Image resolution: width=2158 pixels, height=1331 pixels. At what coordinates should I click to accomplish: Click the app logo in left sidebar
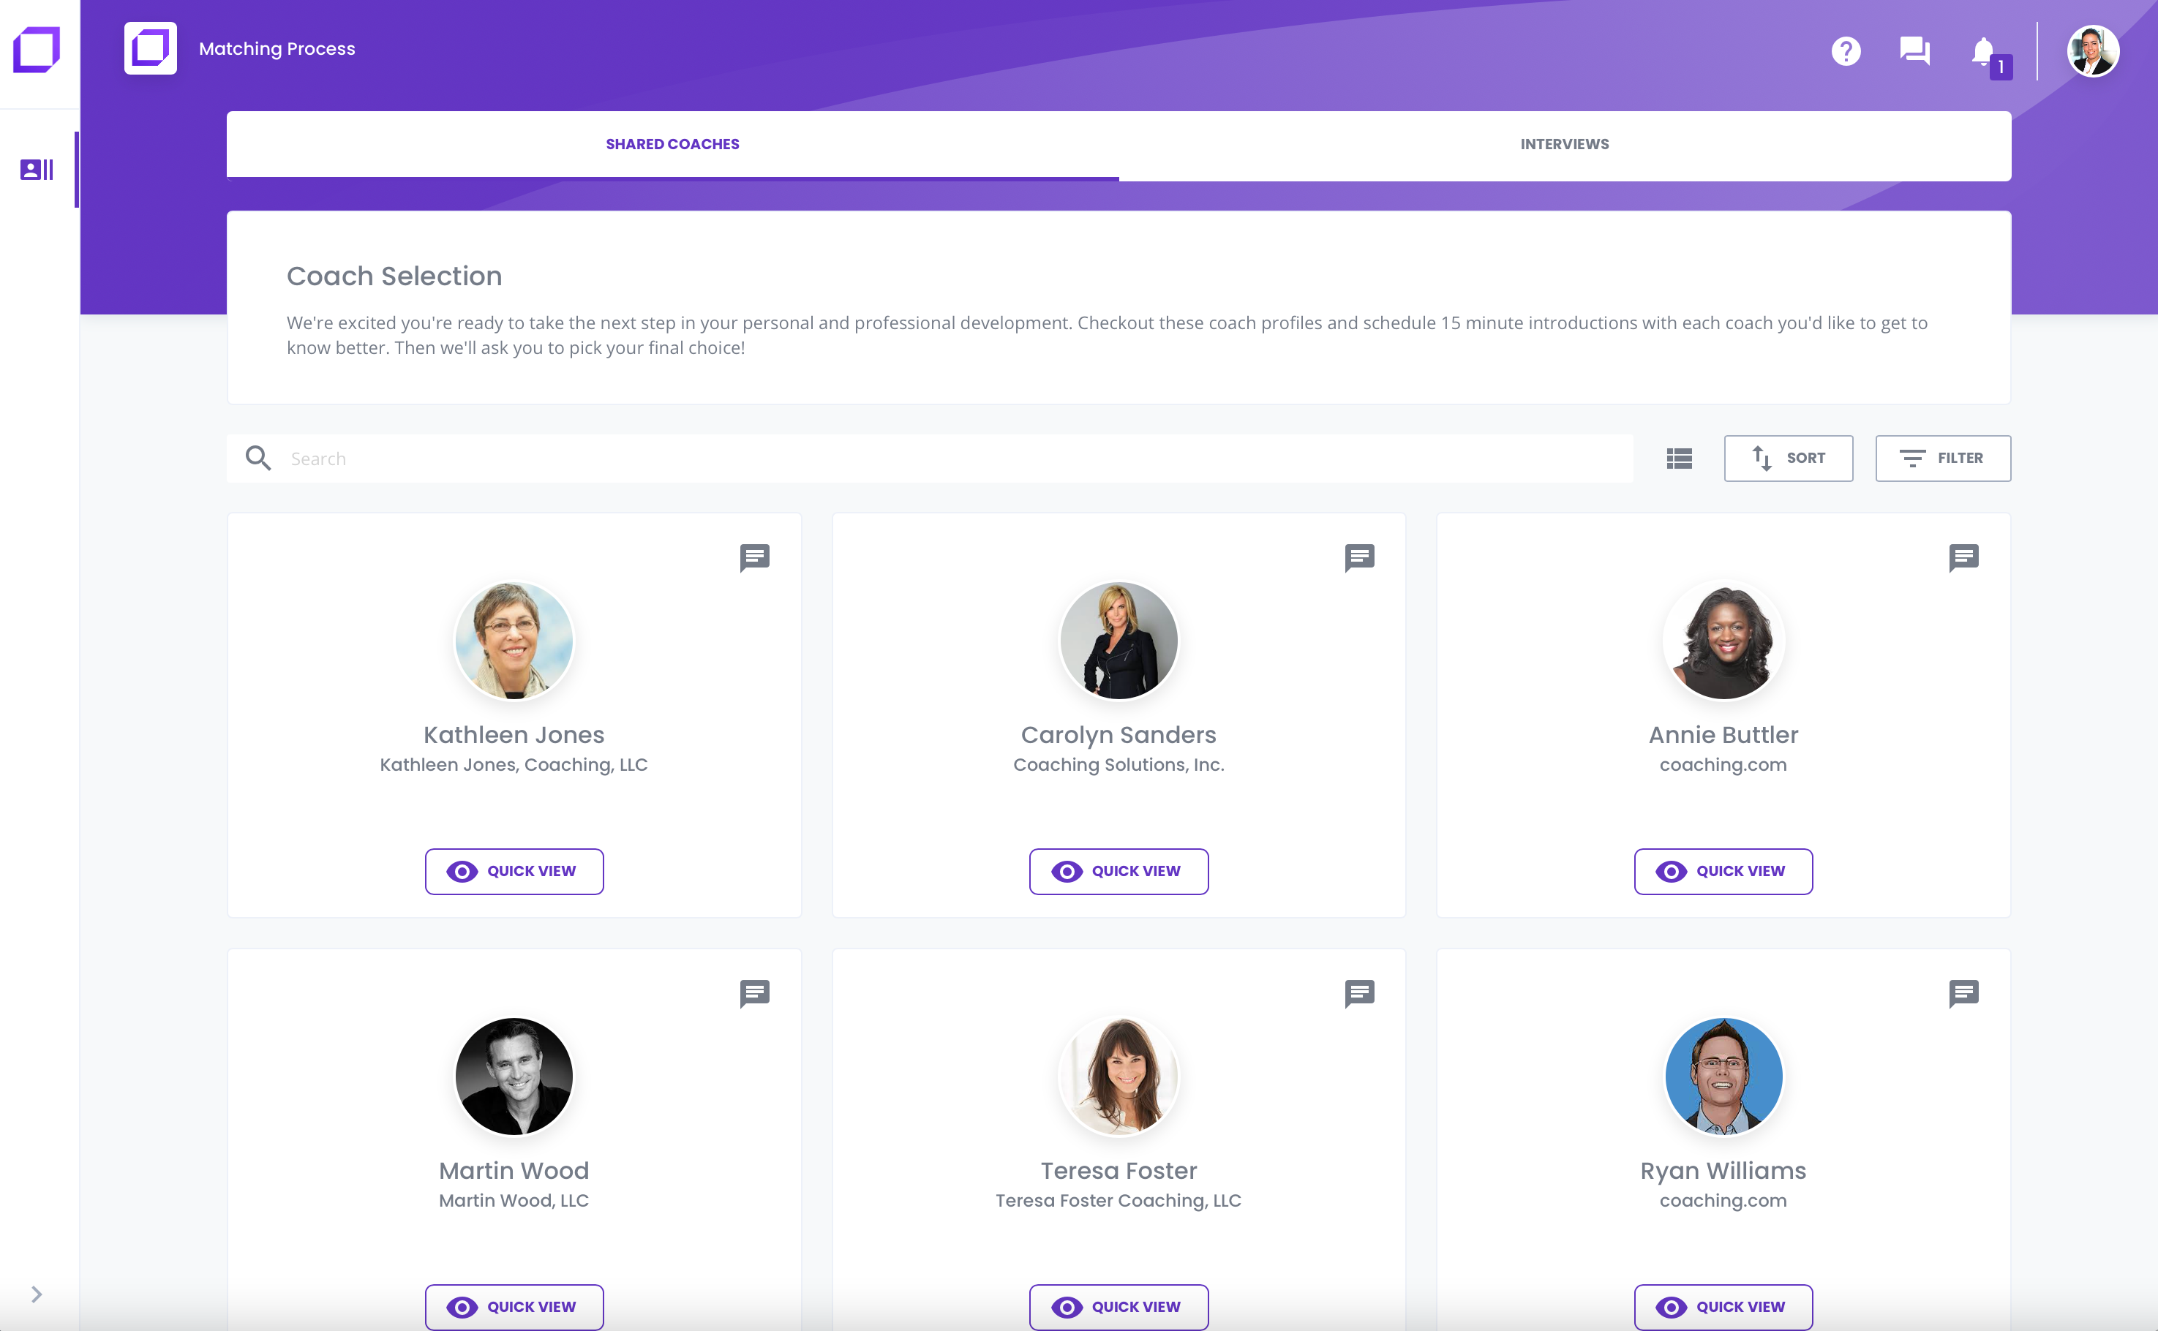pyautogui.click(x=37, y=49)
